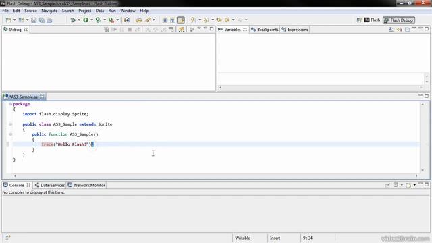Open the Open Console dropdown arrow

point(414,185)
